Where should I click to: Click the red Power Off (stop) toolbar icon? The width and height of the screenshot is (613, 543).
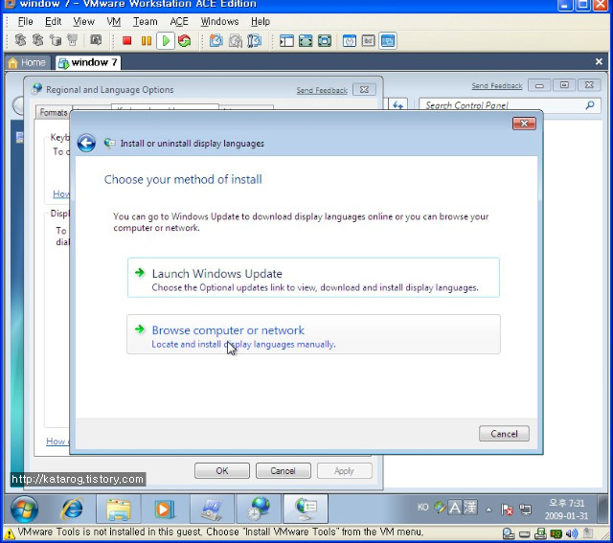click(x=126, y=40)
